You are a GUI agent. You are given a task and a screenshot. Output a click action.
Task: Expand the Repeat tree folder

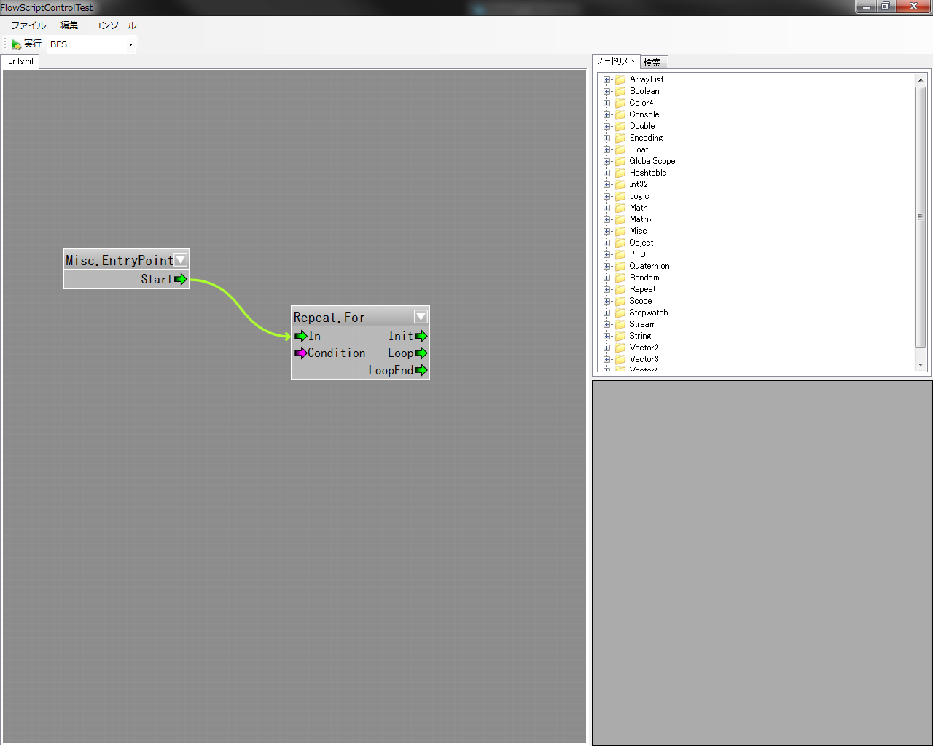[x=606, y=290]
